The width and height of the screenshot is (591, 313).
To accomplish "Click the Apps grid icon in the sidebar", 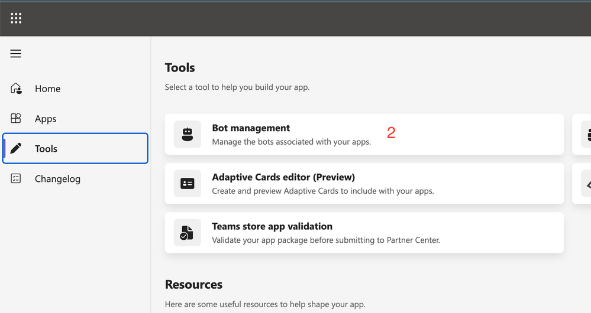I will (16, 119).
